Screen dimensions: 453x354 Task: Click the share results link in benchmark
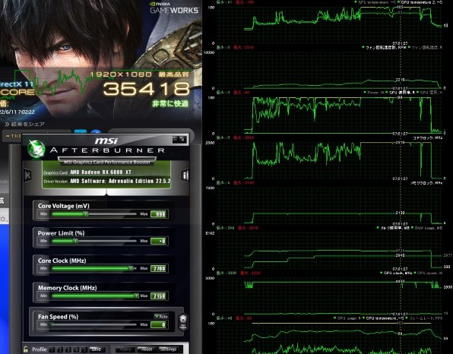[24, 124]
